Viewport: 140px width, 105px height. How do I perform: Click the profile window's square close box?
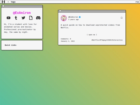(x=3, y=6)
